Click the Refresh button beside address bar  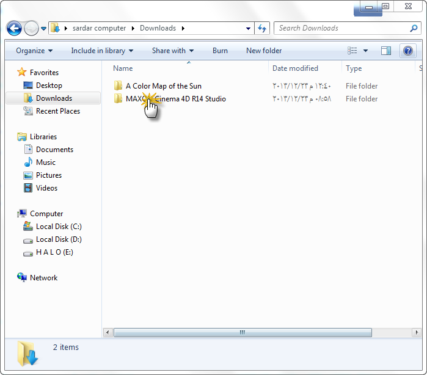click(x=263, y=28)
